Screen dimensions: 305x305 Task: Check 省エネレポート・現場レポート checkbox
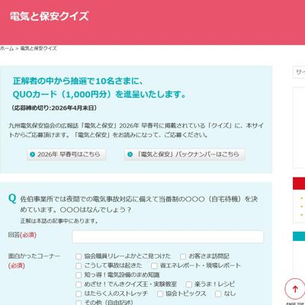tap(154, 265)
